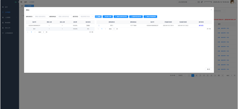Check the row checkbox for recipient 周**2
Screen dimensions: 238x109
coord(99,26)
